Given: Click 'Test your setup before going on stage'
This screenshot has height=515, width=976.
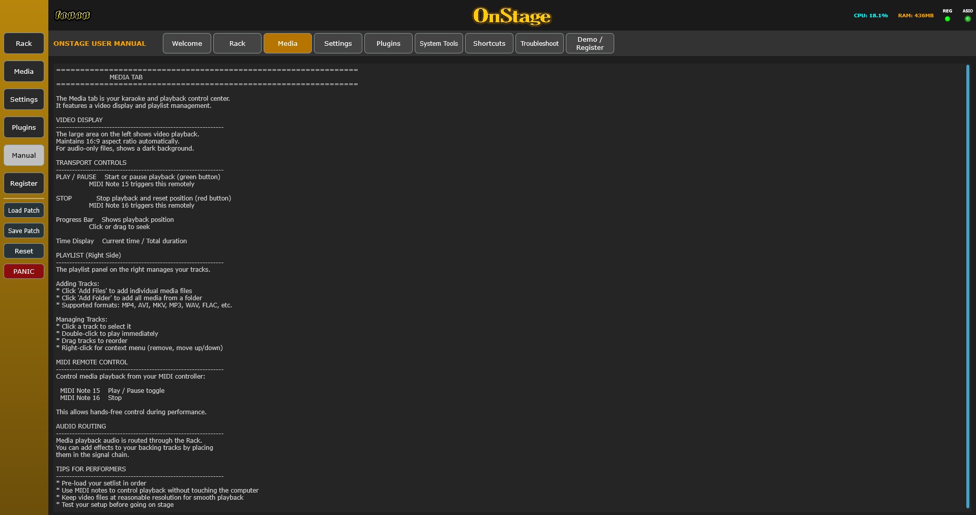Looking at the screenshot, I should [115, 505].
